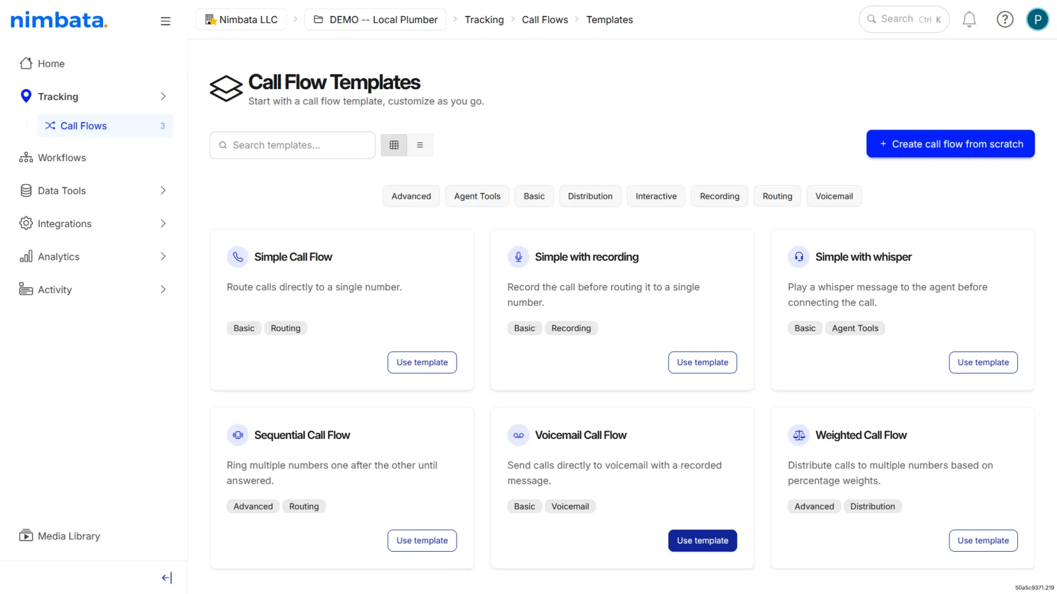The width and height of the screenshot is (1057, 594).
Task: Filter templates by Interactive tag
Action: [656, 196]
